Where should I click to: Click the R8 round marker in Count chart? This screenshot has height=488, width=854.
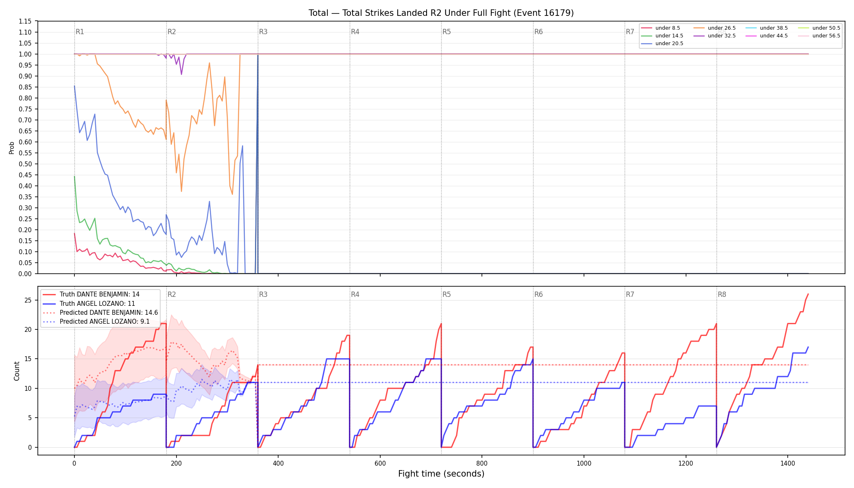point(722,294)
